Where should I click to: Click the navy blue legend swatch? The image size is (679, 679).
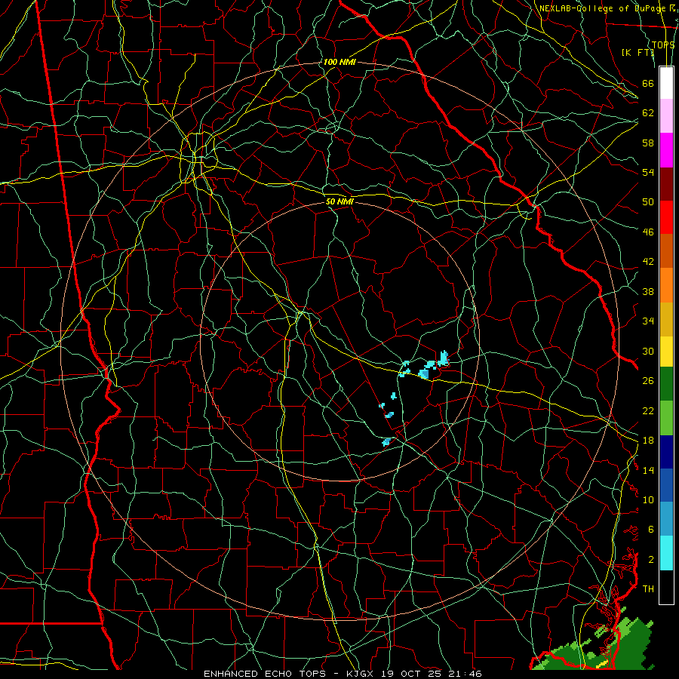pyautogui.click(x=666, y=452)
